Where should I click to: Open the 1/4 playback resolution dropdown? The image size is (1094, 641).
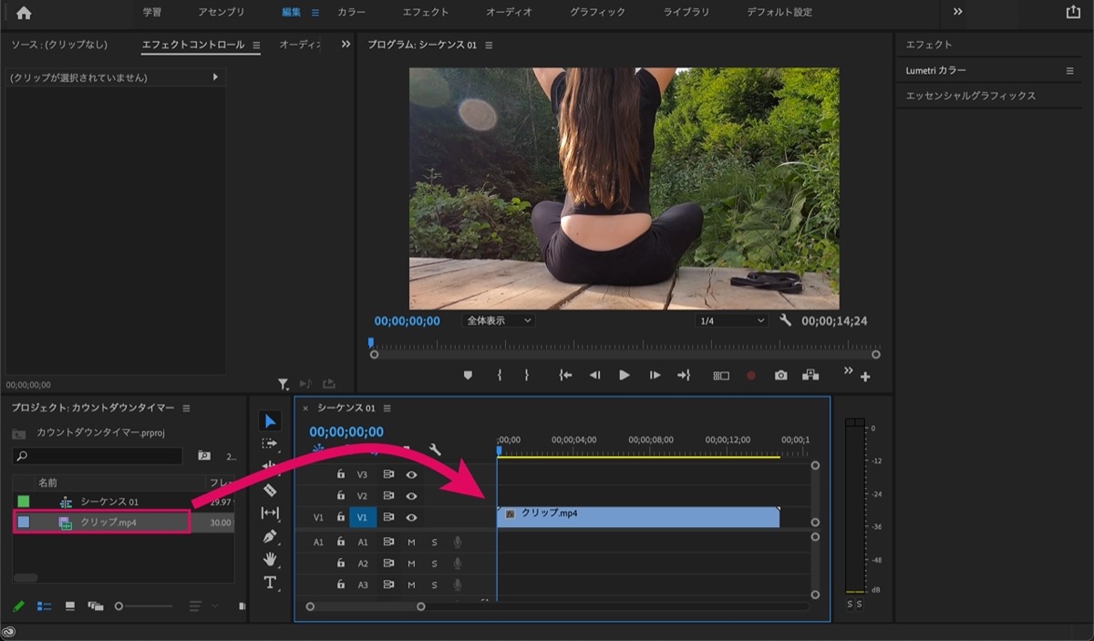click(732, 321)
